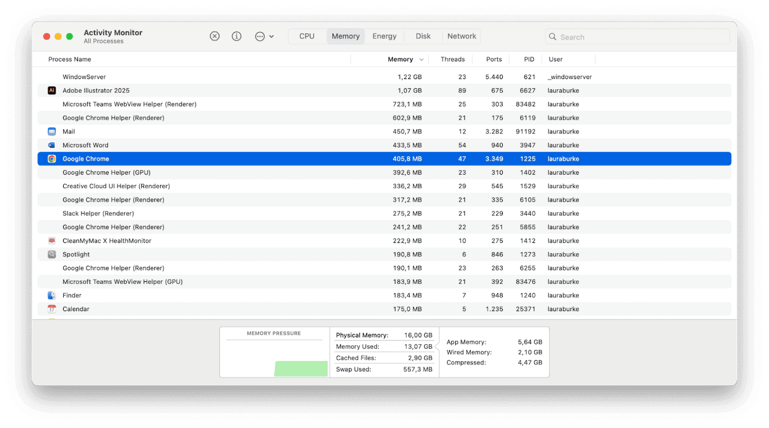Sort by the User column header

tap(556, 59)
